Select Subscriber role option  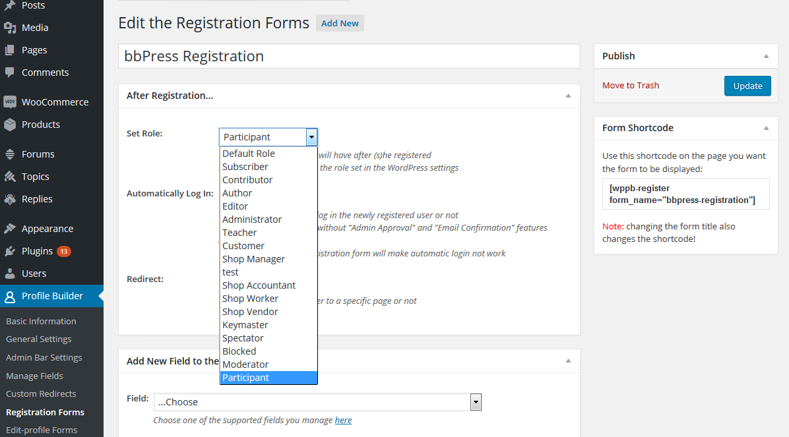pos(268,167)
